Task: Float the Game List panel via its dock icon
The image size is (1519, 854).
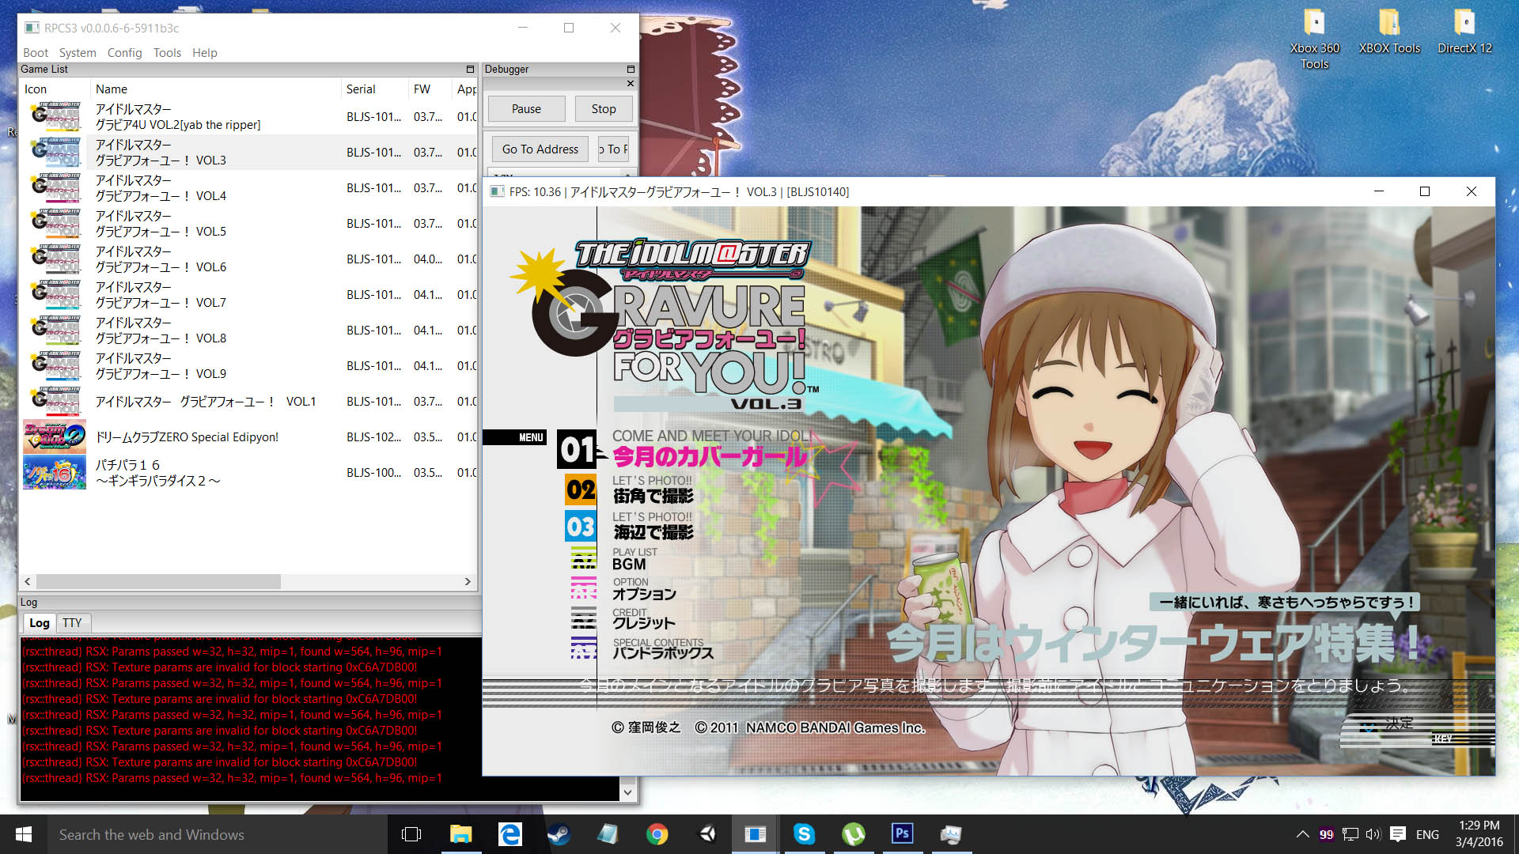Action: [470, 69]
